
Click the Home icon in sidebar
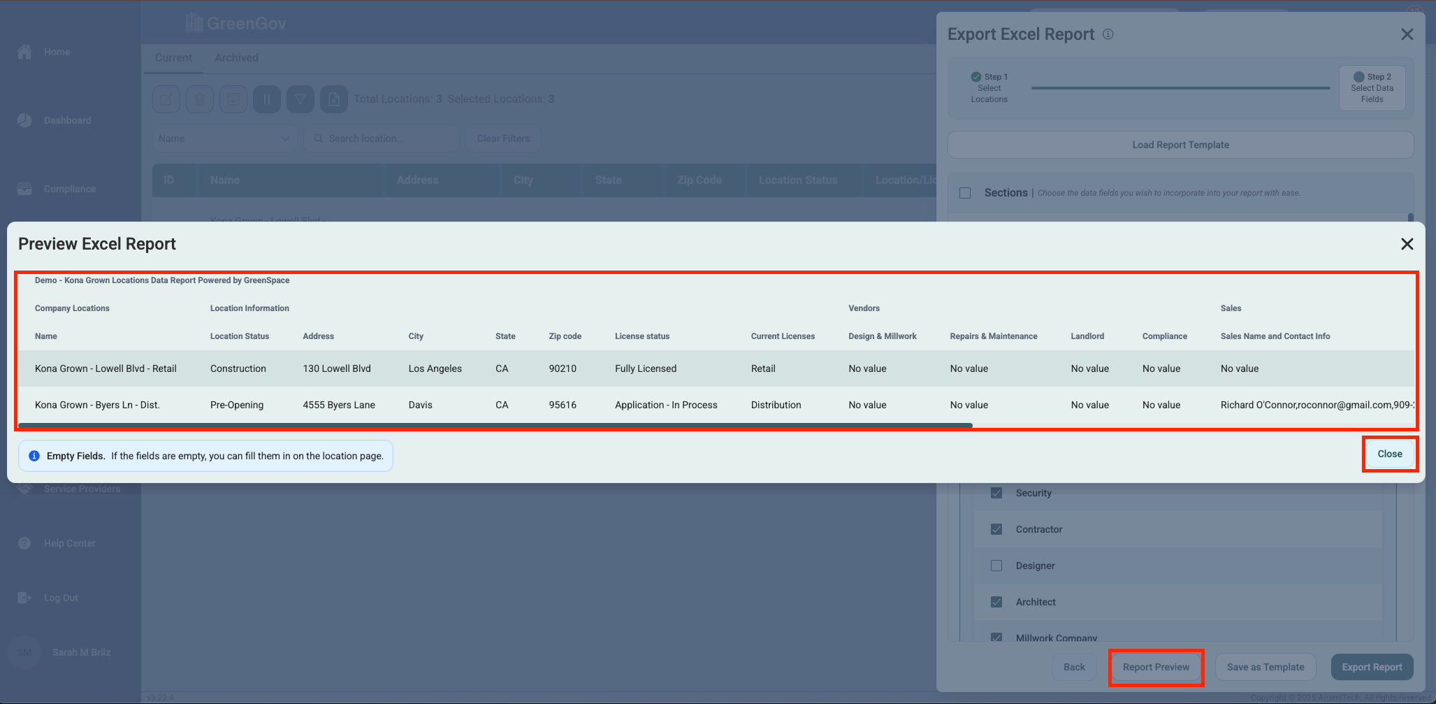[x=24, y=52]
